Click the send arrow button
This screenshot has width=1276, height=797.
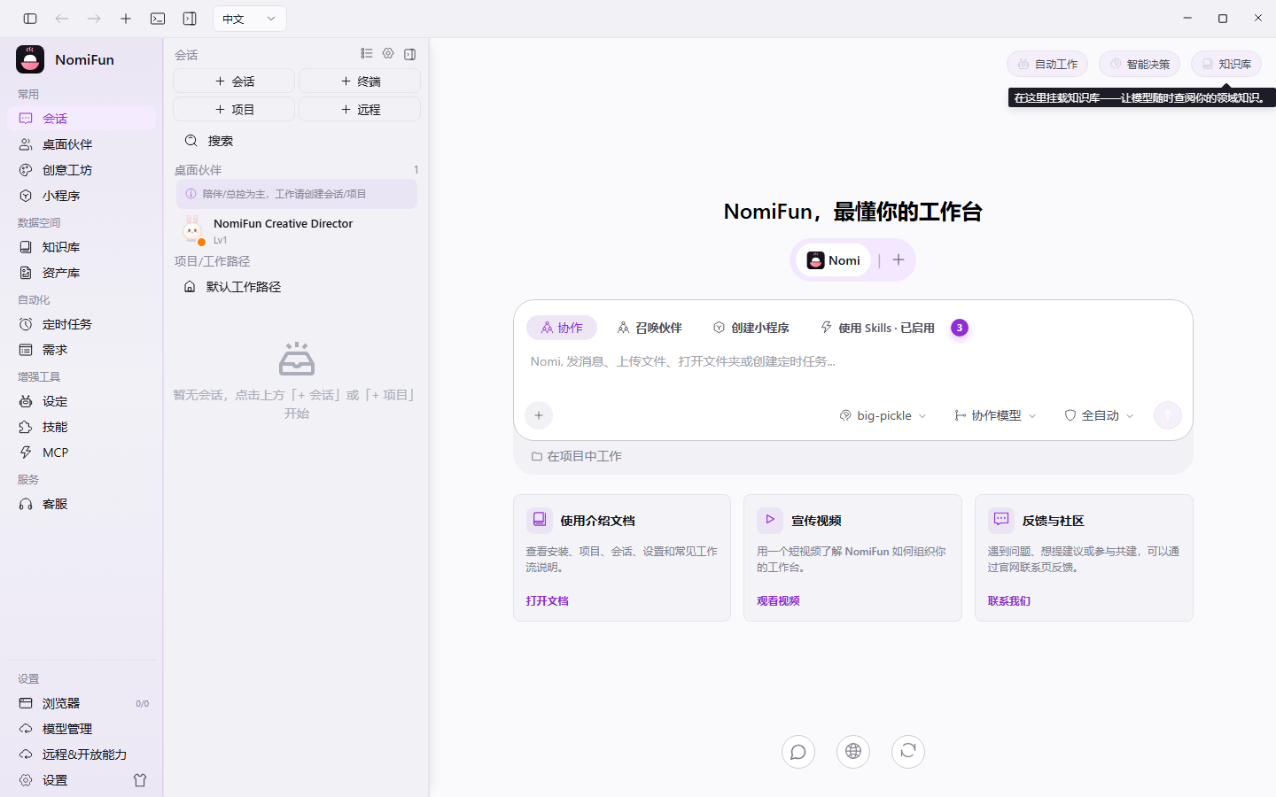coord(1168,415)
